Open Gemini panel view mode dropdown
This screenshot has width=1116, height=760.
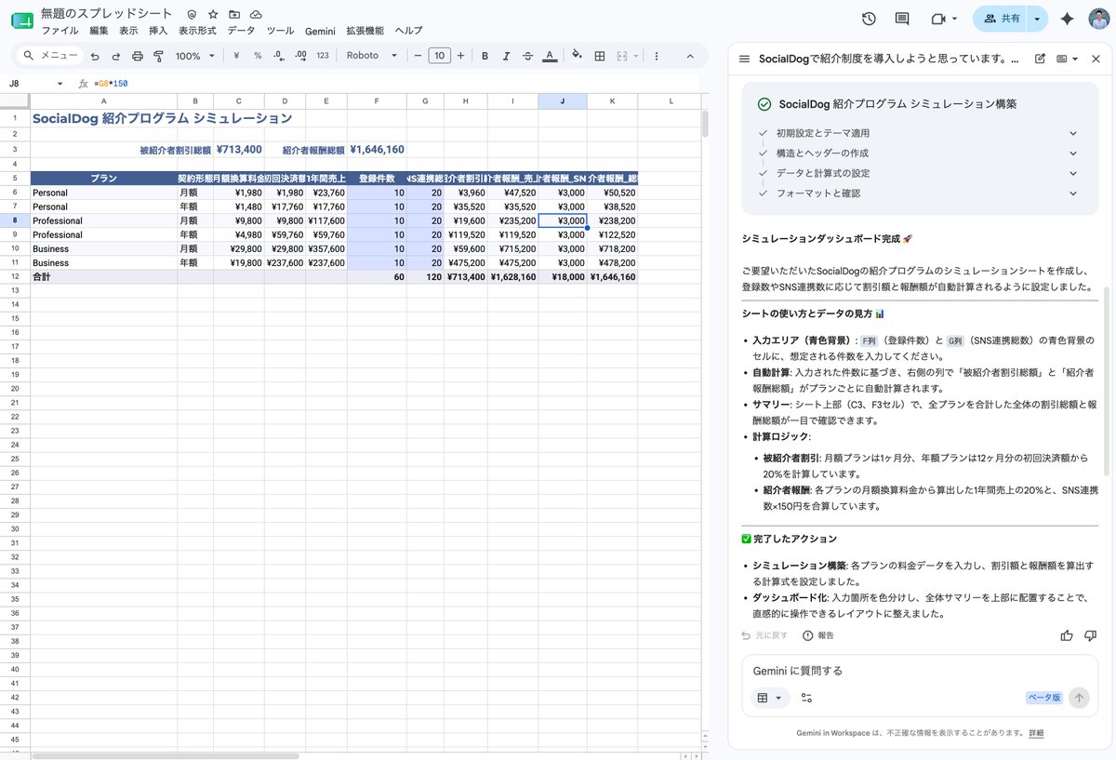click(1068, 59)
